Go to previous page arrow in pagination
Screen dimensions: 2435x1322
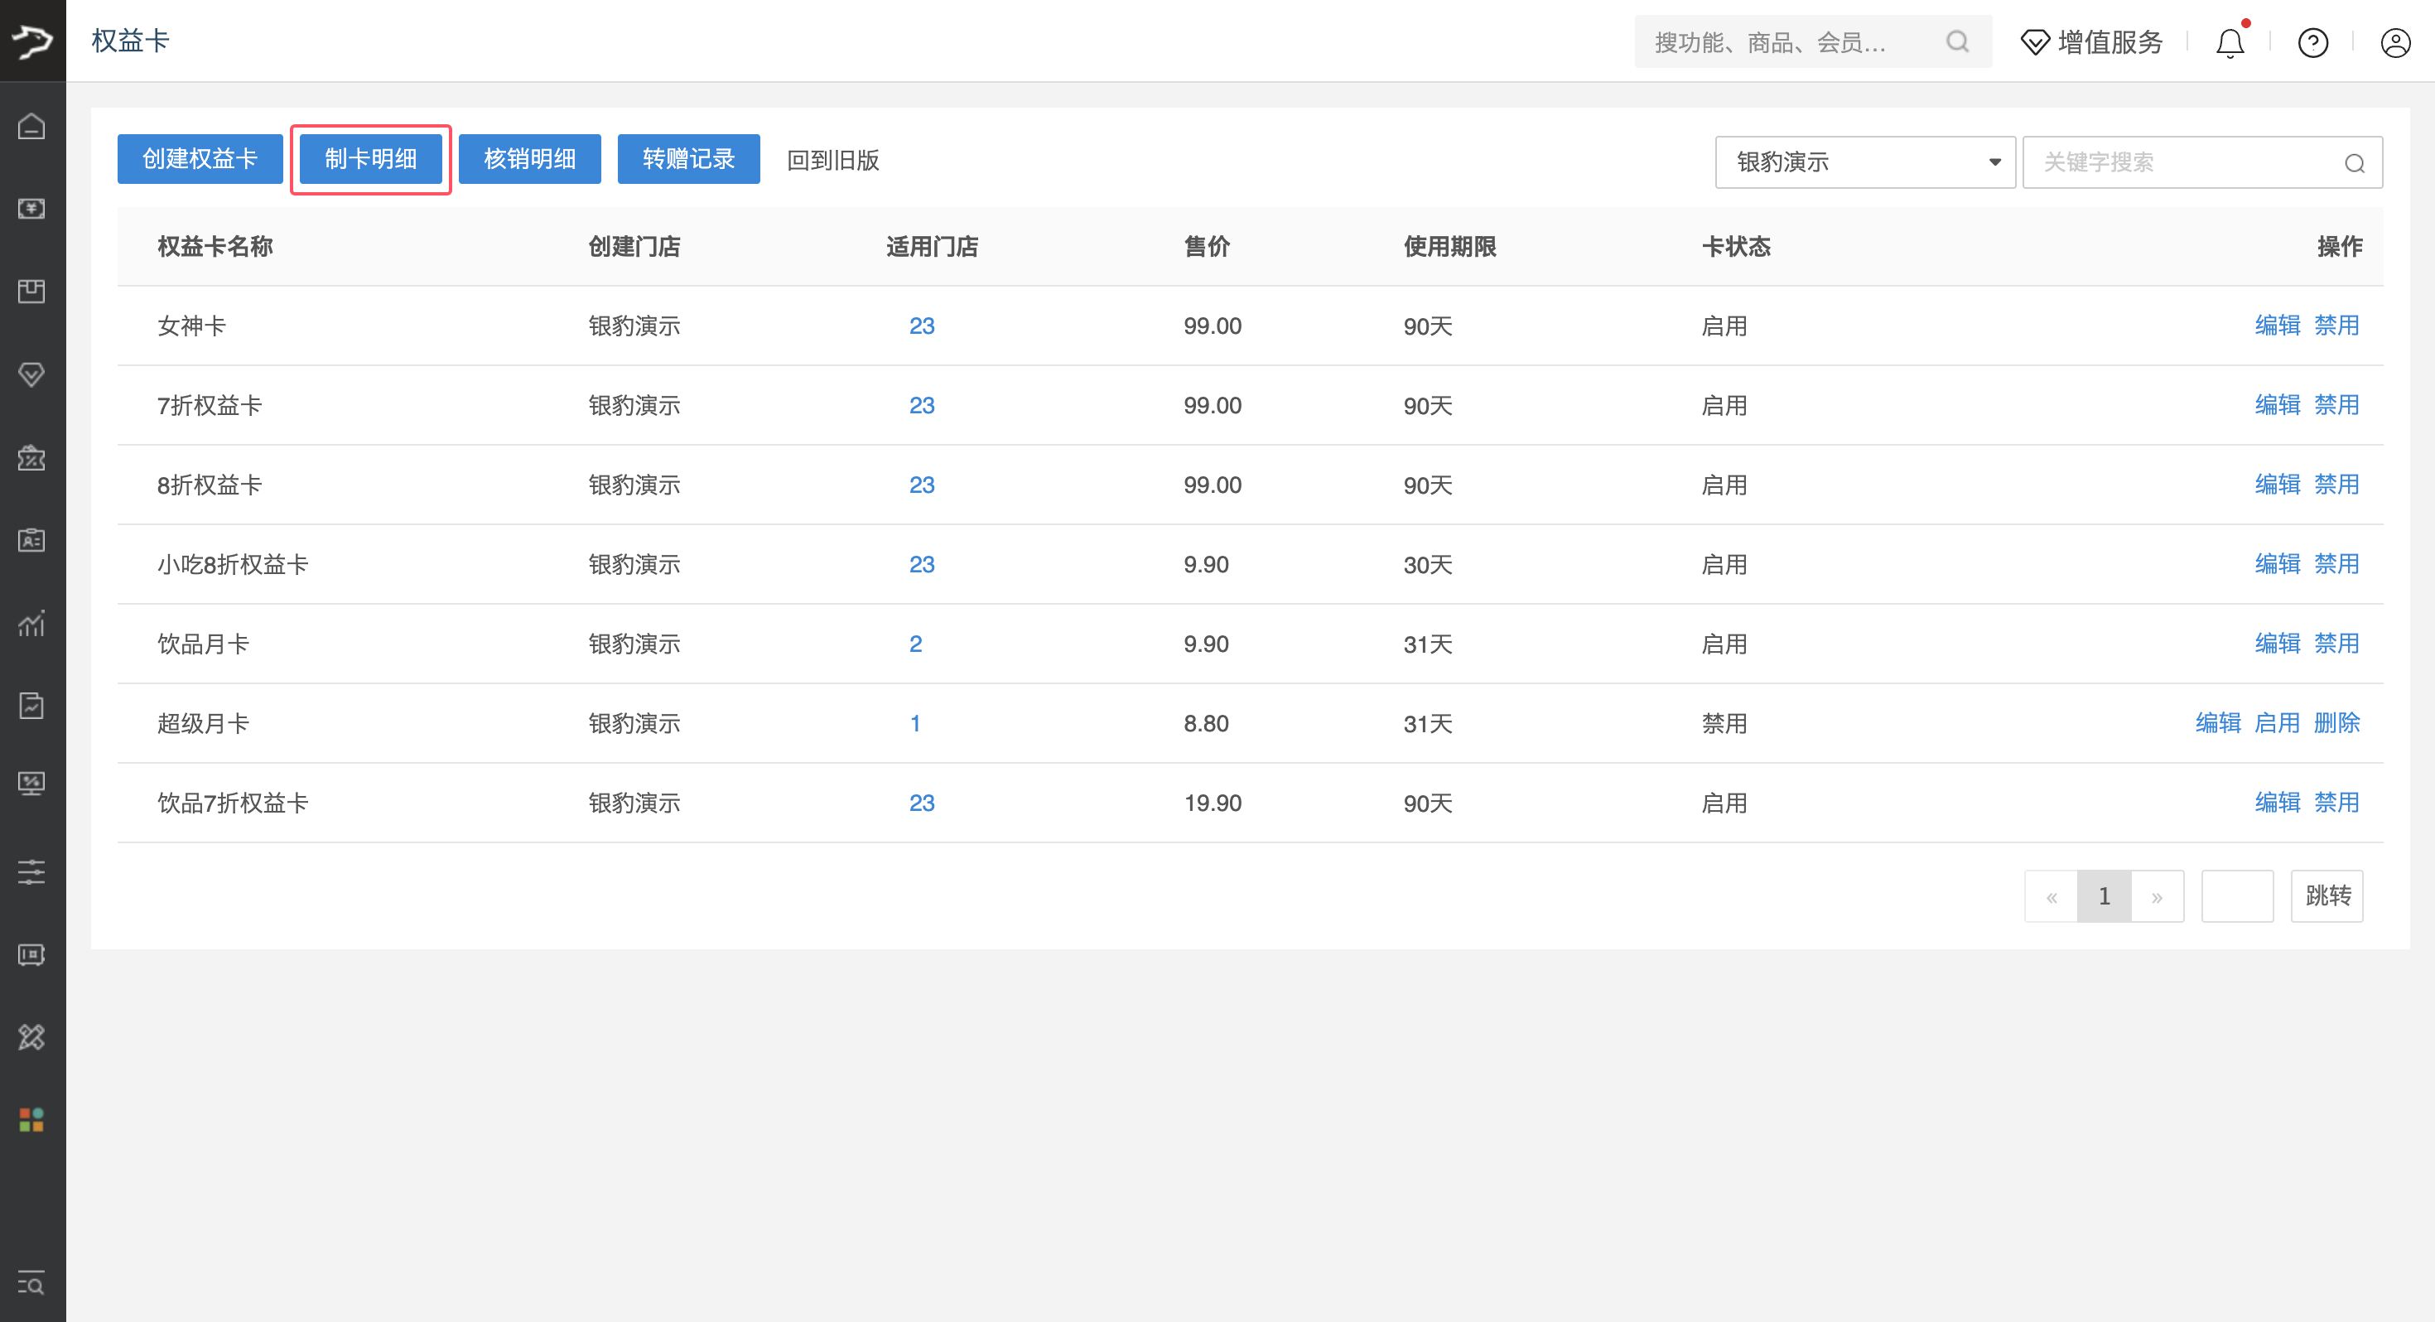2052,896
